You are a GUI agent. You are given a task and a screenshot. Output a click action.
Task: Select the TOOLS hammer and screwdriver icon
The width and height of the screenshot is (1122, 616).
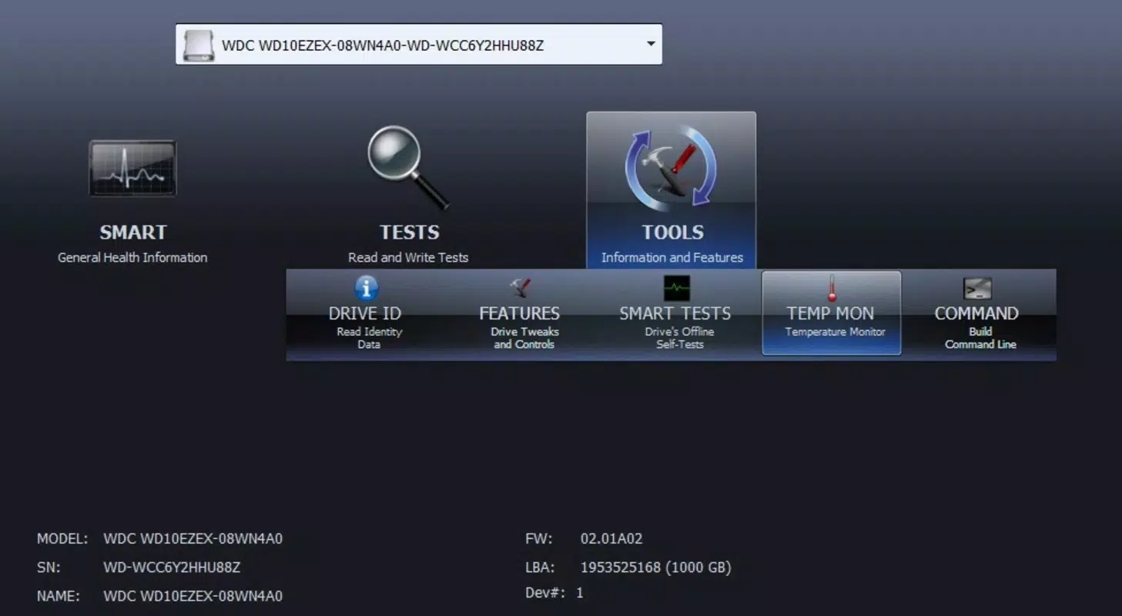pyautogui.click(x=671, y=169)
